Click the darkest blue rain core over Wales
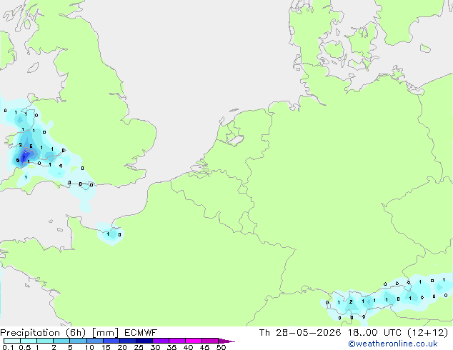 tap(24, 157)
